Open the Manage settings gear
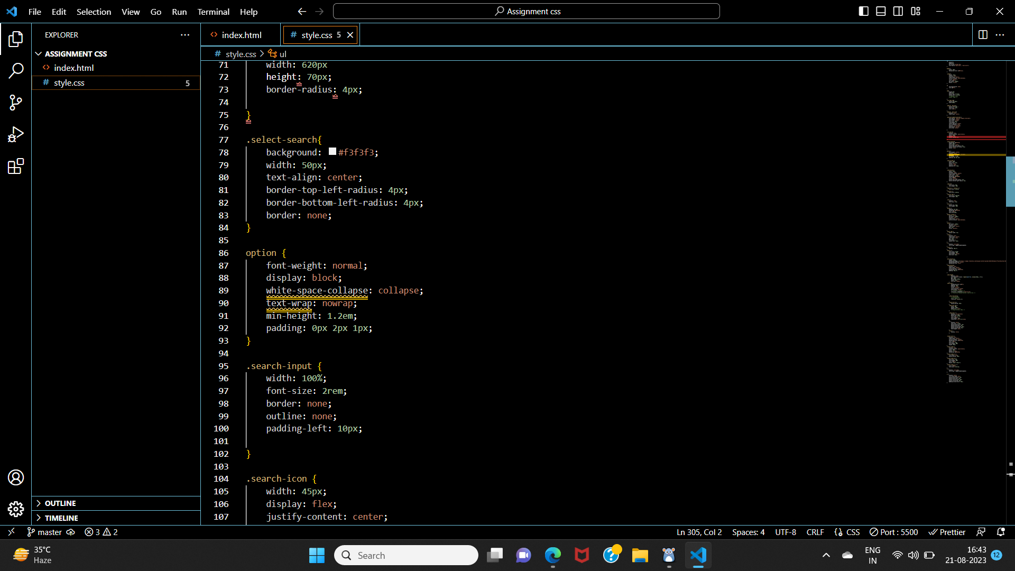Viewport: 1015px width, 571px height. 16,509
